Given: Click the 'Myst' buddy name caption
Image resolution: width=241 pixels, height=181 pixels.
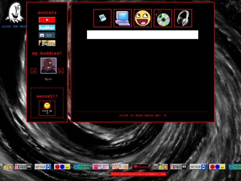Looking at the screenshot, I should point(48,79).
